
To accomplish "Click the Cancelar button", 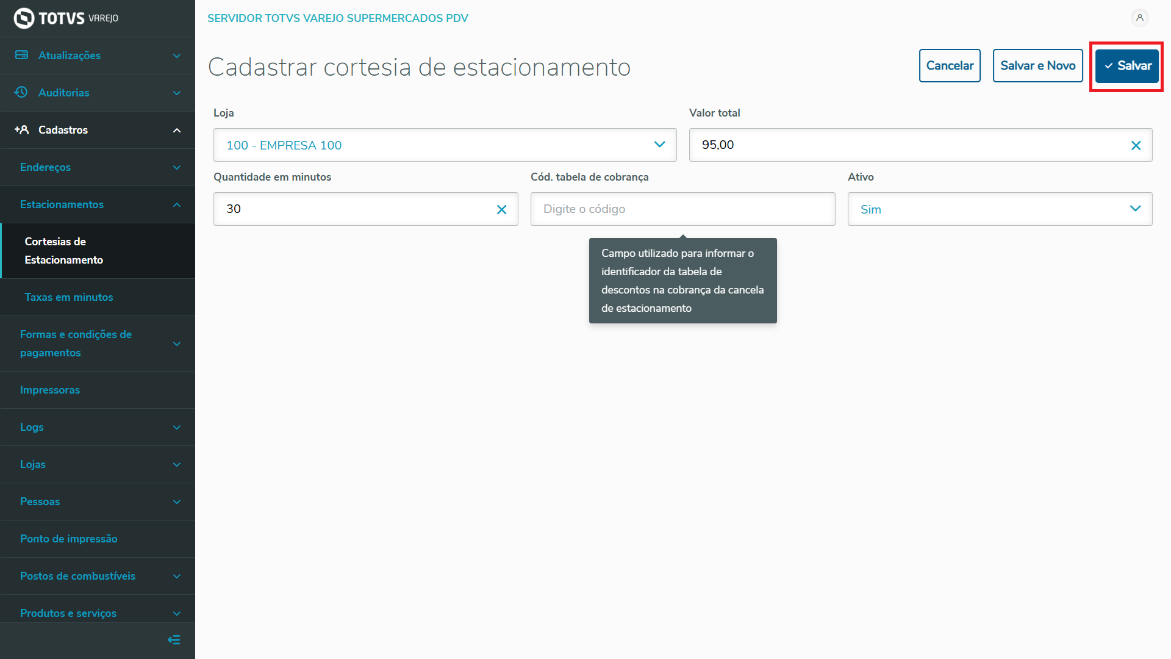I will [949, 66].
